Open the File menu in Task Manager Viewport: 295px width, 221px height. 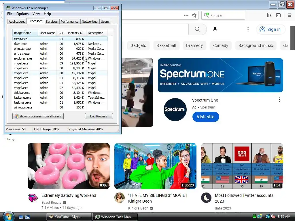point(10,14)
